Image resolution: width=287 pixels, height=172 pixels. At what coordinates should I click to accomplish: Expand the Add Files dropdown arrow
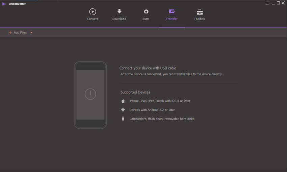(31, 33)
